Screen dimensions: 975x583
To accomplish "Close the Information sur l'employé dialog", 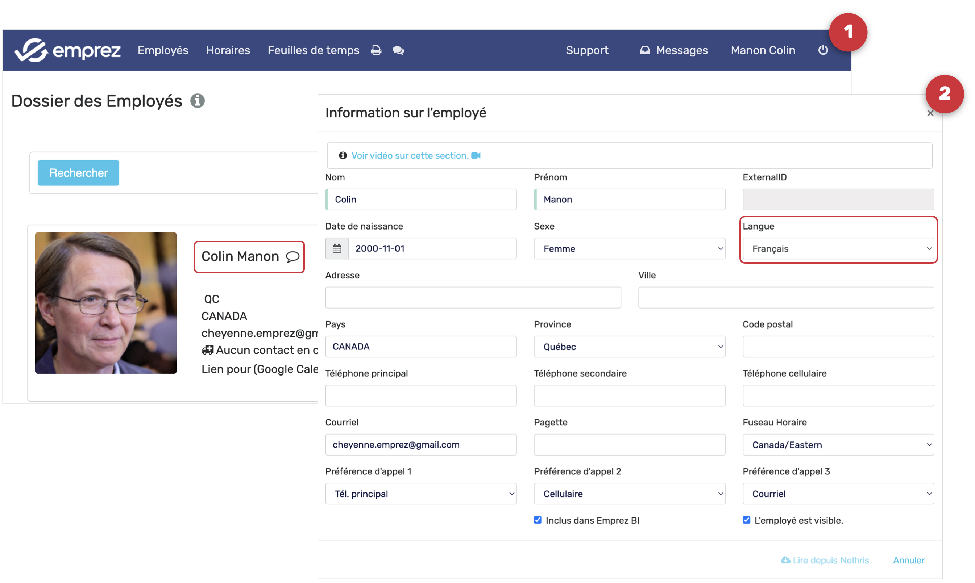I will 930,114.
